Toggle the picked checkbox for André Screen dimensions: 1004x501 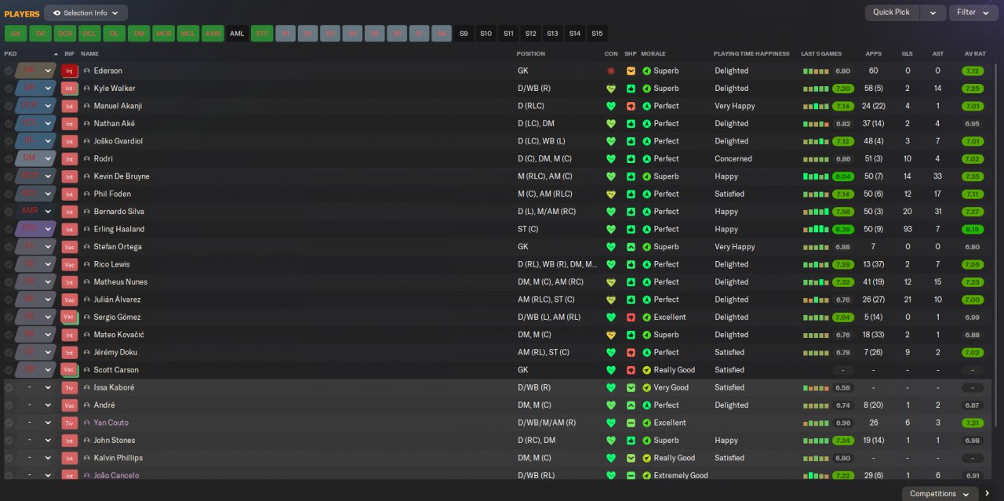(9, 405)
